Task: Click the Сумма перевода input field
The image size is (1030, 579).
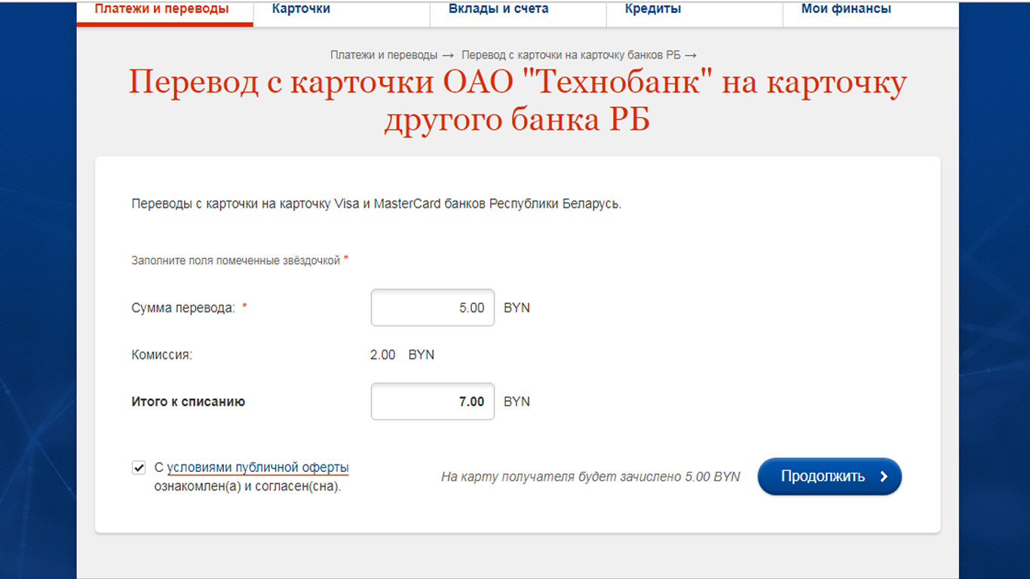Action: (433, 308)
